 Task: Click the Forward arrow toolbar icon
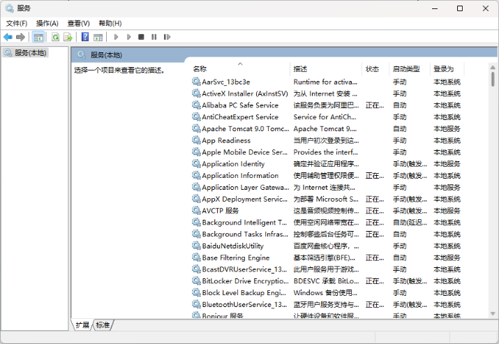pos(20,37)
